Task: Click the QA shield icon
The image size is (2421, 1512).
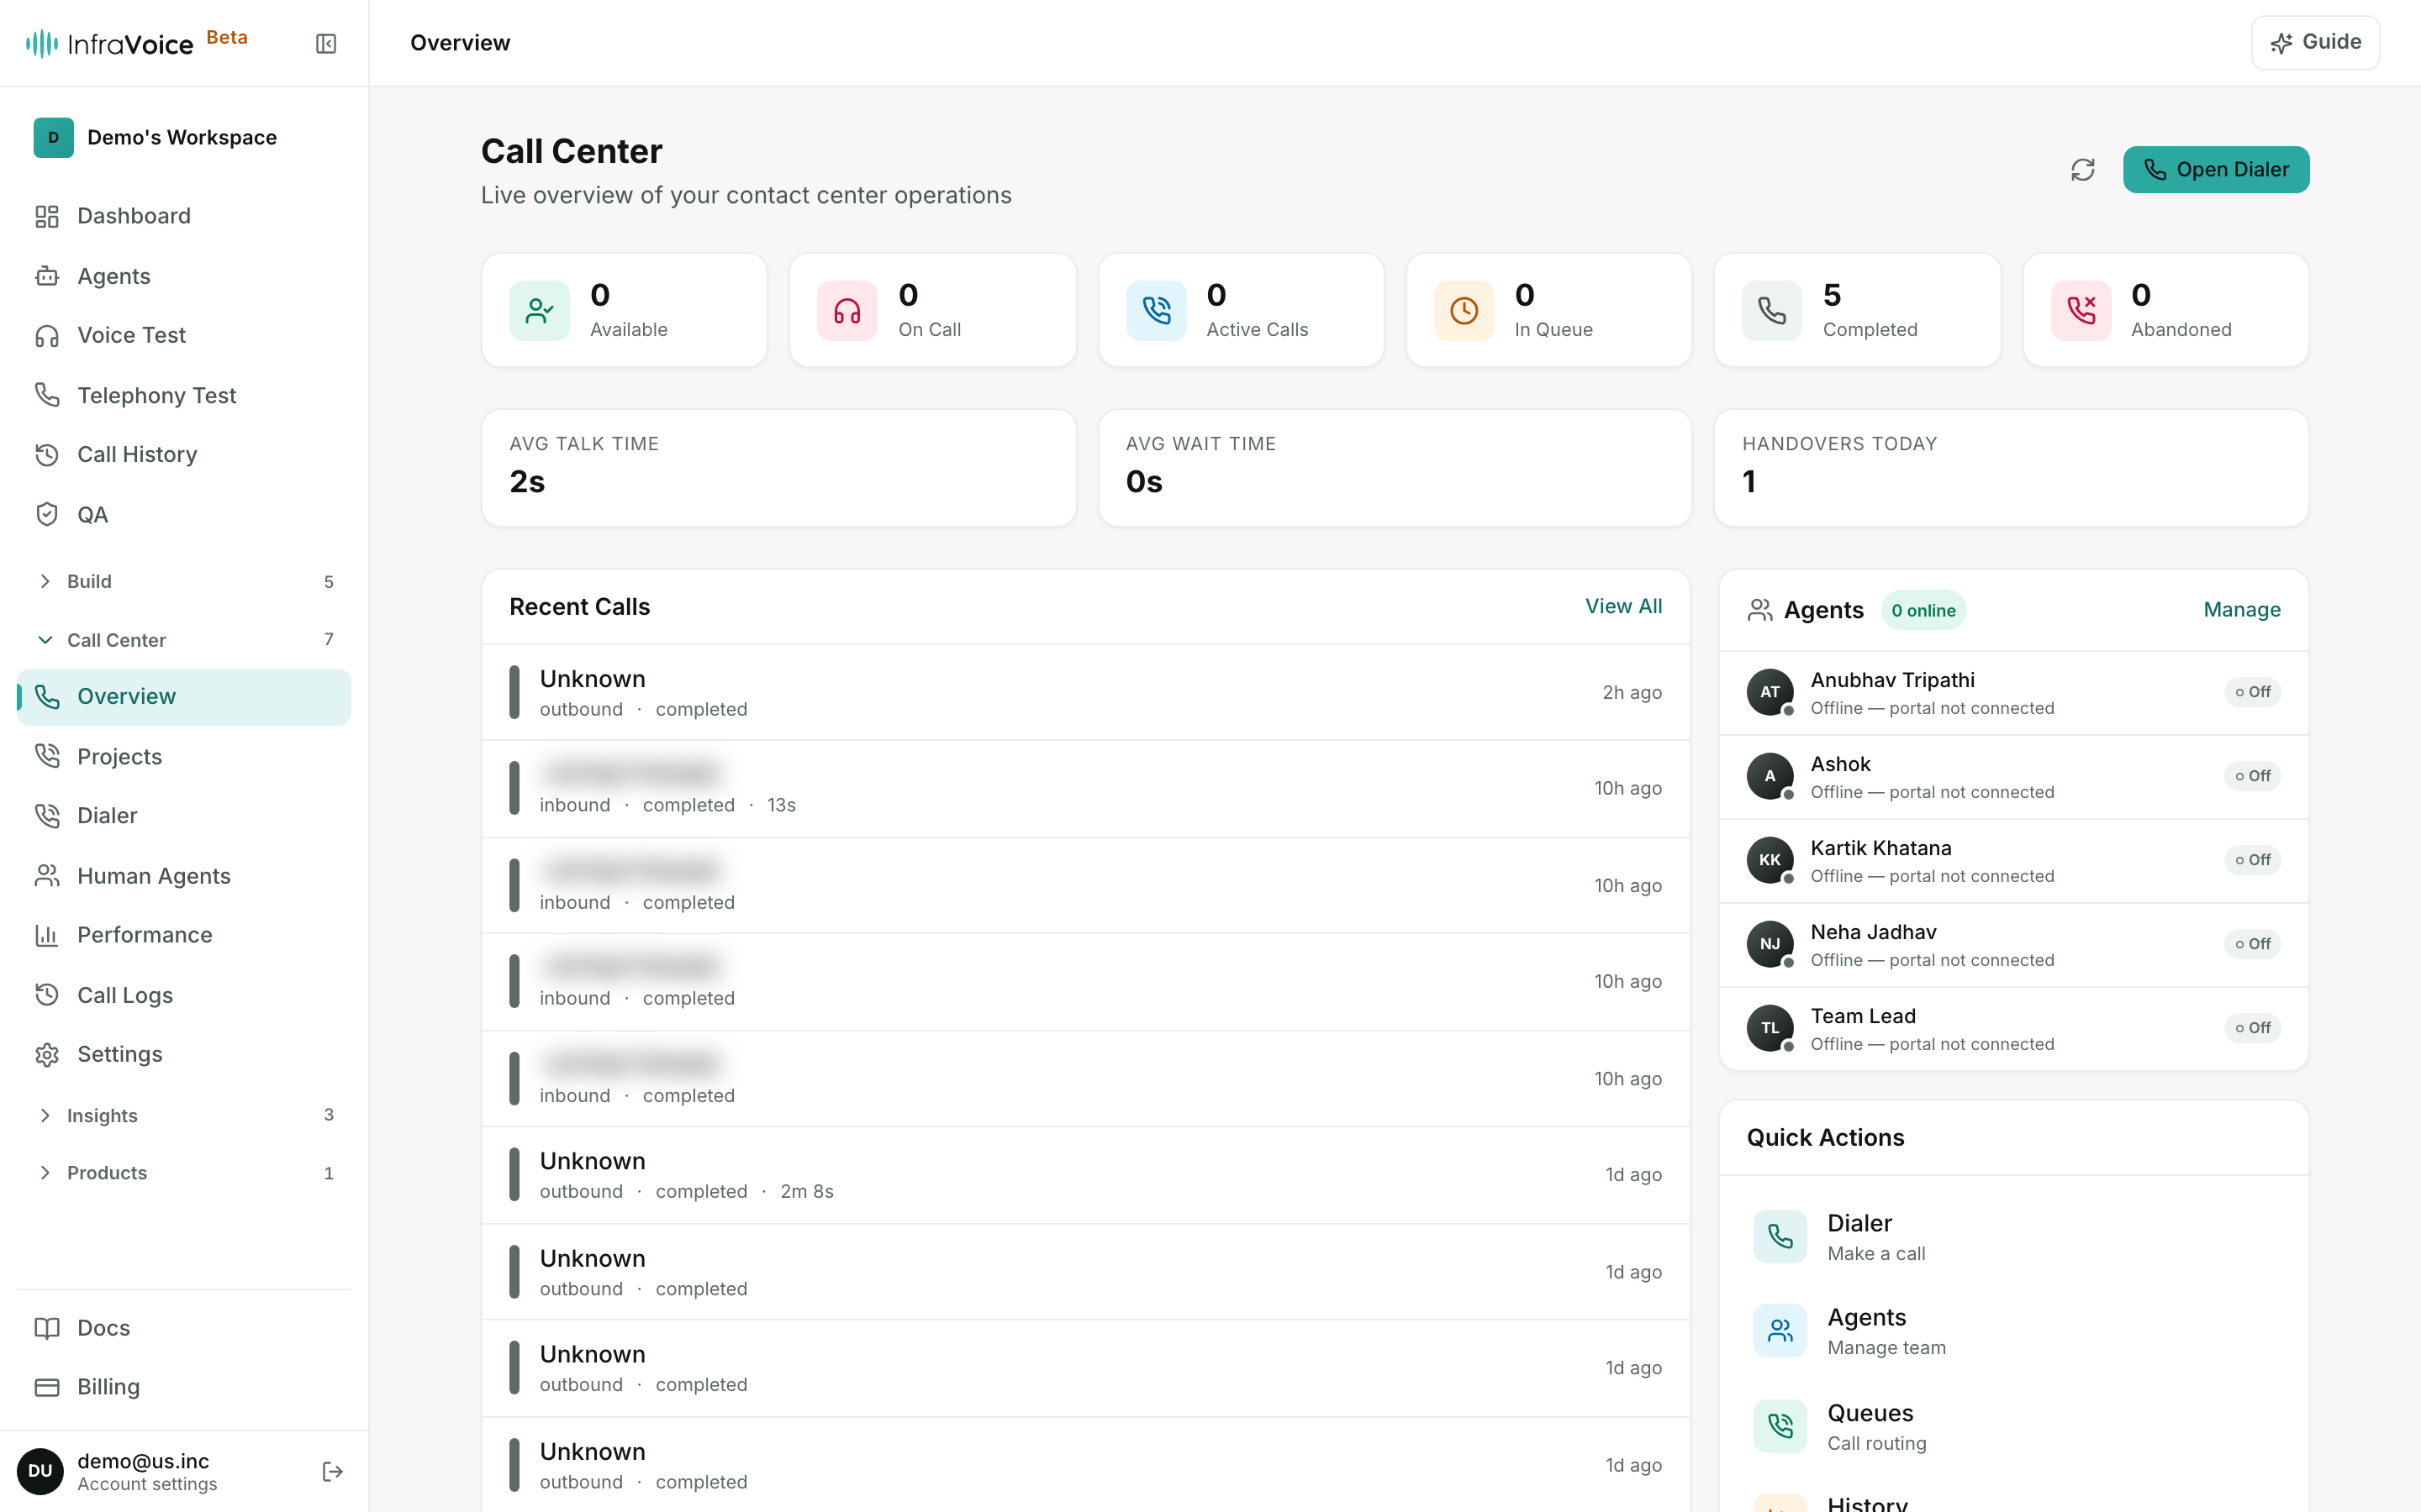Action: 47,514
